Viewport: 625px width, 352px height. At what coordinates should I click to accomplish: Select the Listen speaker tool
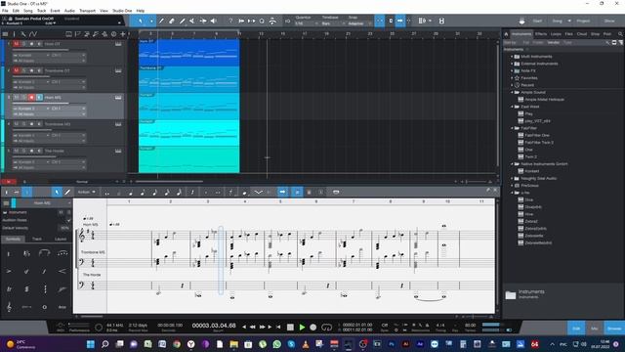pyautogui.click(x=214, y=21)
